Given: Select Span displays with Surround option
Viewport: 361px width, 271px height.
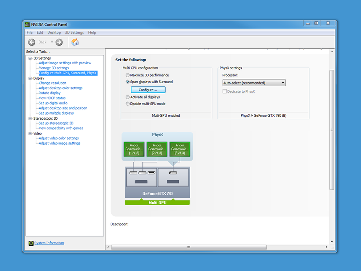Looking at the screenshot, I should (127, 82).
